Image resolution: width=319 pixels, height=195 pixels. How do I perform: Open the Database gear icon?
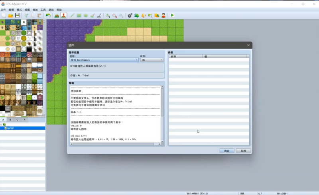tap(130, 15)
